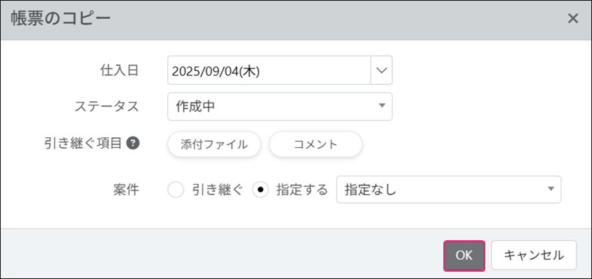Open the 仕入日 calendar chevron

(x=381, y=71)
